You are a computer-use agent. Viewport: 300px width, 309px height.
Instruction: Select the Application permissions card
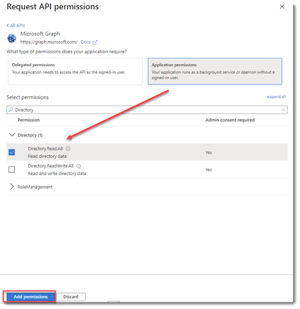(x=215, y=71)
